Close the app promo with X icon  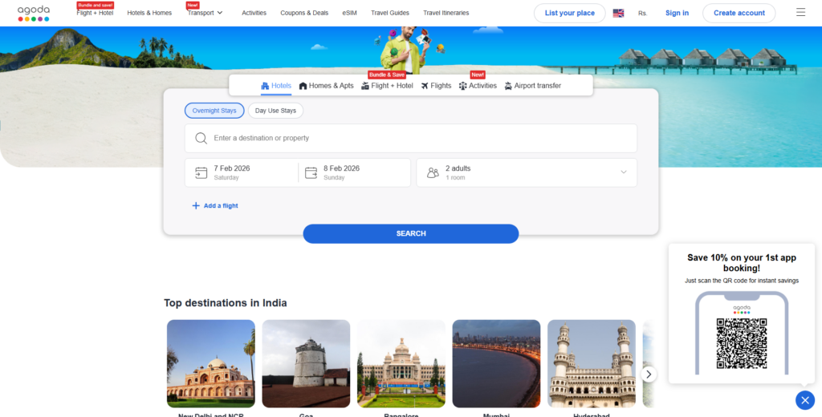coord(804,400)
